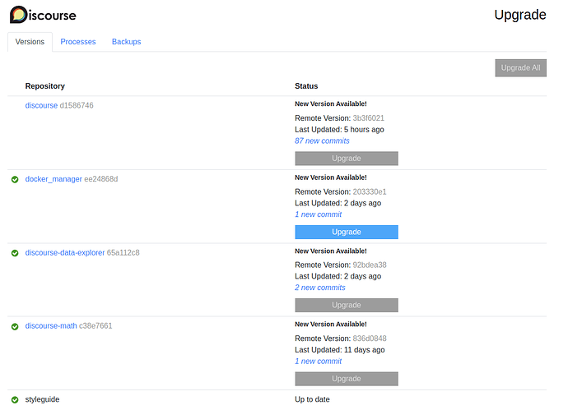Click the styleguide repository name
This screenshot has width=568, height=410.
42,399
